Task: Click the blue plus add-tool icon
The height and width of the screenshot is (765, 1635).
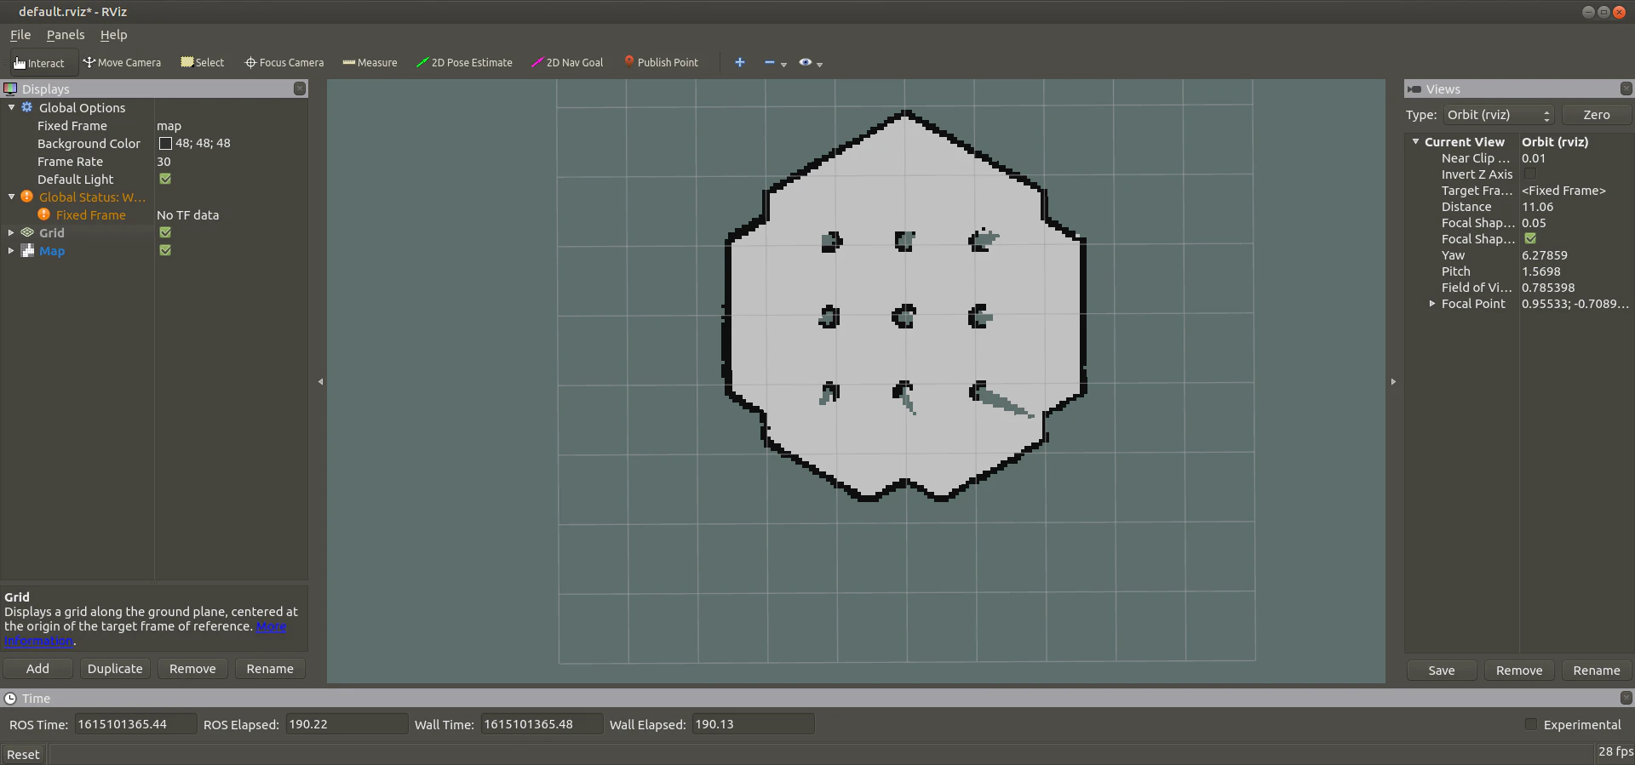Action: click(x=740, y=63)
